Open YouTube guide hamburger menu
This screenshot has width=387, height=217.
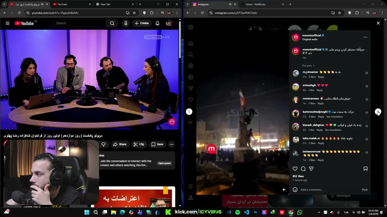point(8,23)
